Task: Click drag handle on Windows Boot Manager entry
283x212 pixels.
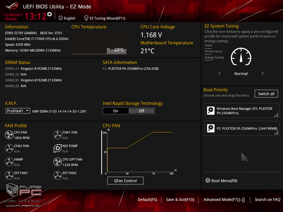Action: 276,115
